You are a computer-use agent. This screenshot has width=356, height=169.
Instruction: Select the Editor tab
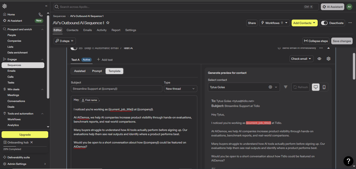[58, 30]
